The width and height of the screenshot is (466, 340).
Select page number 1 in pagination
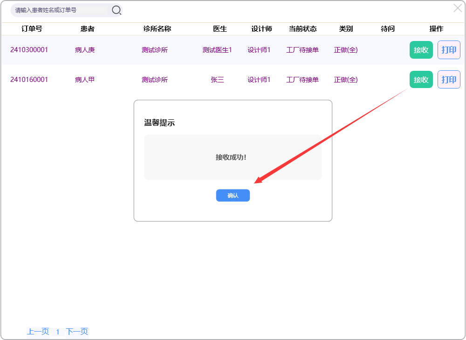point(58,332)
